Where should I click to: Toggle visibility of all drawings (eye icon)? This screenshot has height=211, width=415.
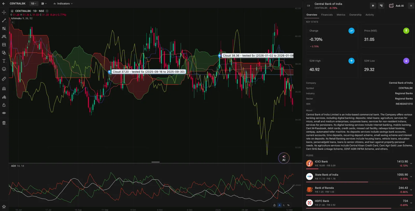coord(4,113)
